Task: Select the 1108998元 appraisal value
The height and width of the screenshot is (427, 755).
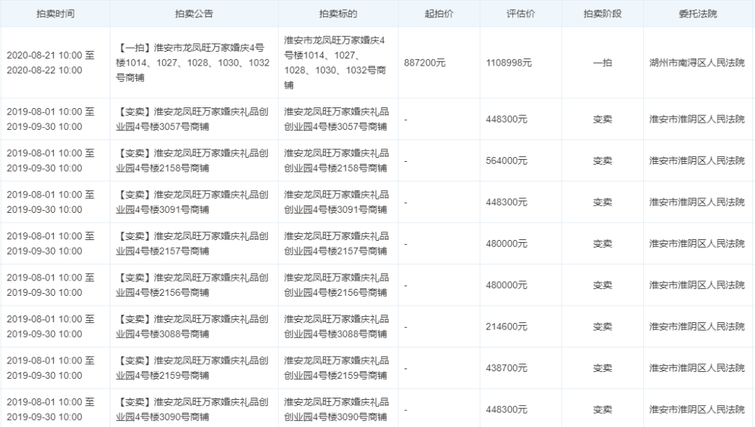Action: coord(509,63)
